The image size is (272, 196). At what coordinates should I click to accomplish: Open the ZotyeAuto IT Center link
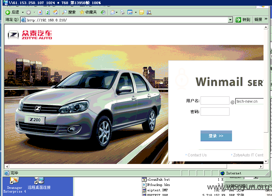coord(248,155)
